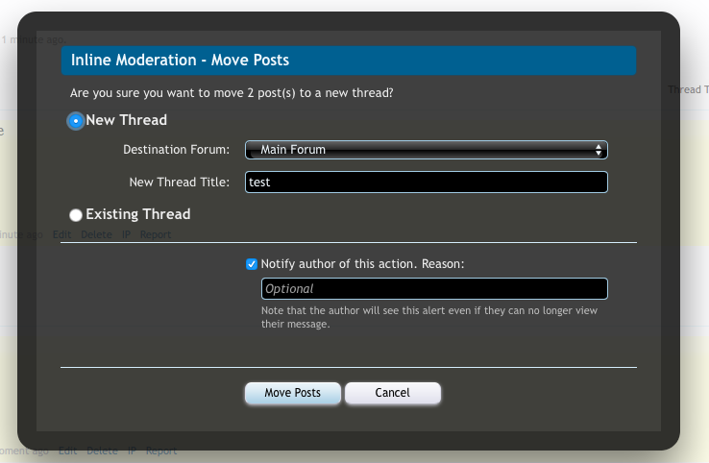709x463 pixels.
Task: Focus the Optional reason text field
Action: coord(434,288)
